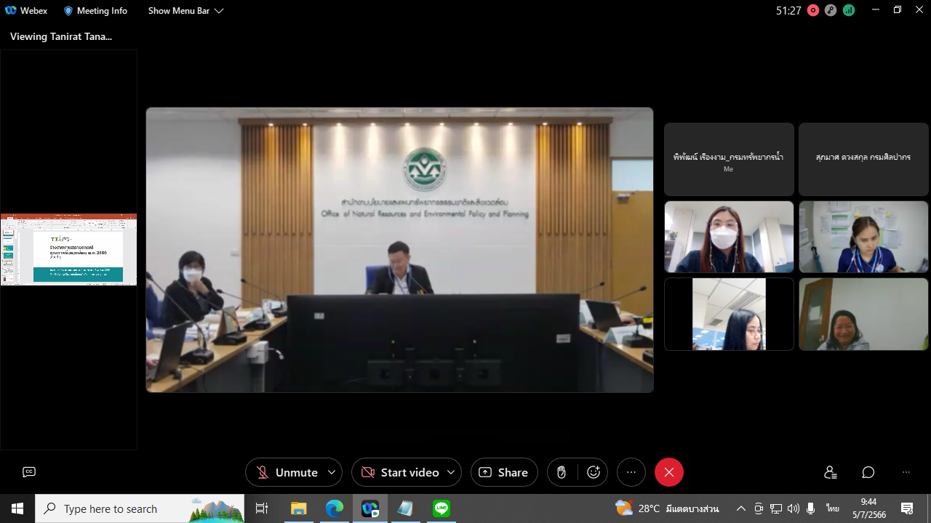Click the red leave meeting button
The image size is (931, 523).
[x=668, y=472]
